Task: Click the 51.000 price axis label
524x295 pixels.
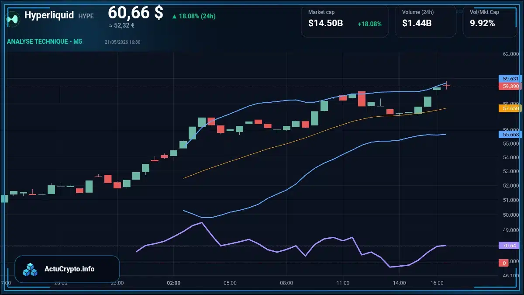Action: 511,201
